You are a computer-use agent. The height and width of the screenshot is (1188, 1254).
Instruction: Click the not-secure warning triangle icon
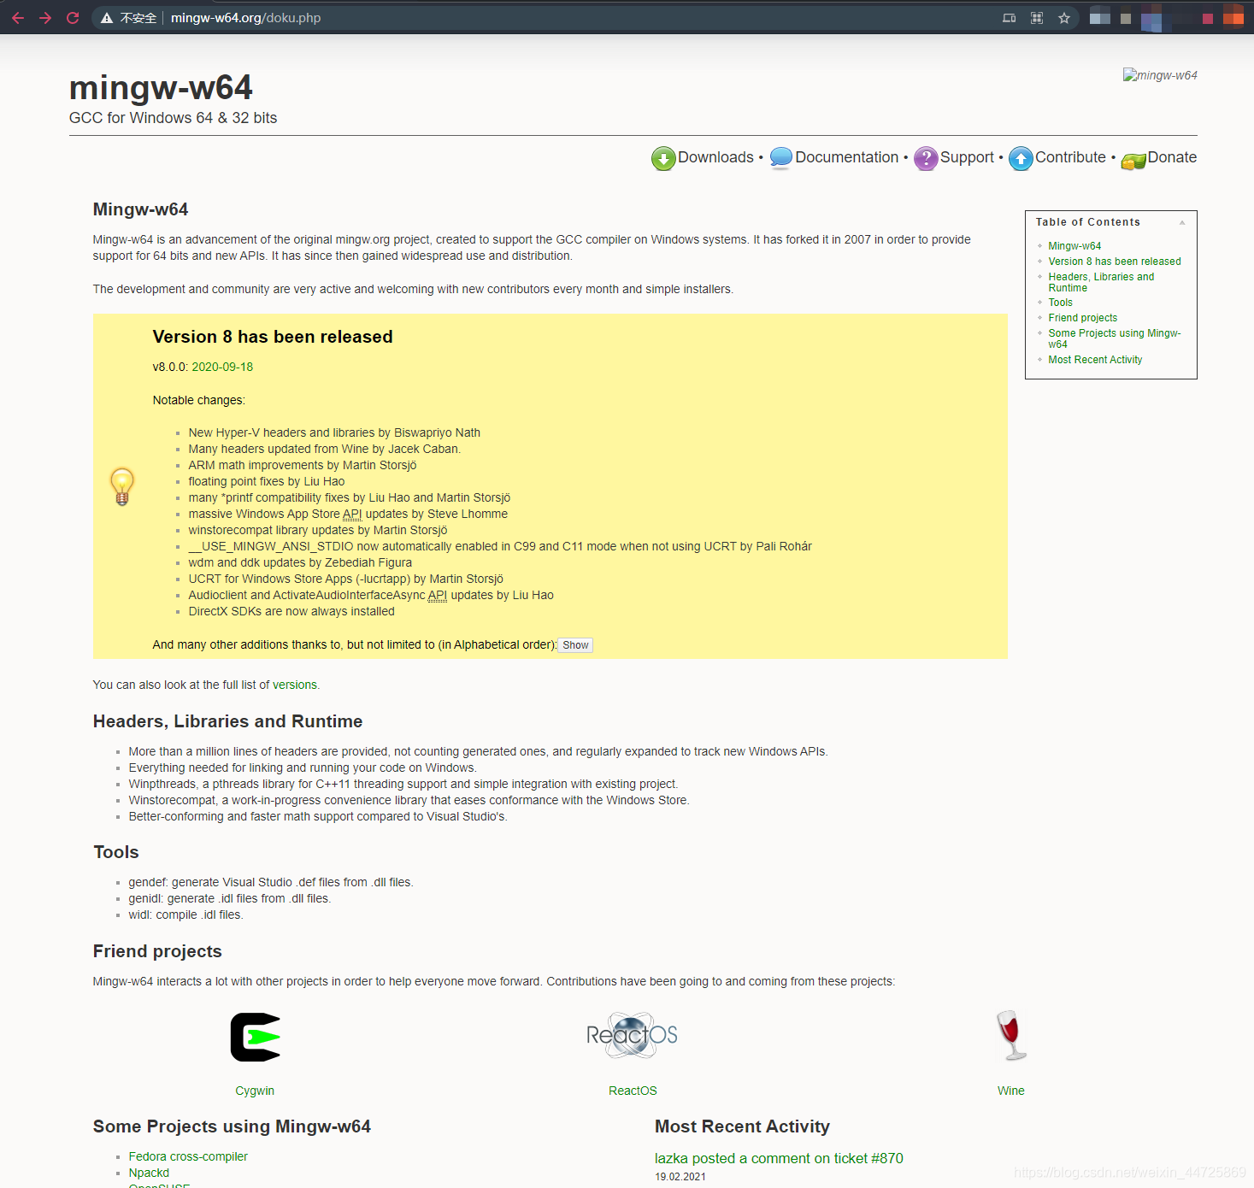click(107, 18)
